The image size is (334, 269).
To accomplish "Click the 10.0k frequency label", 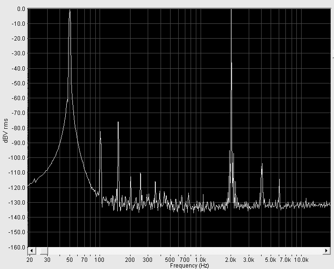I will pos(301,260).
